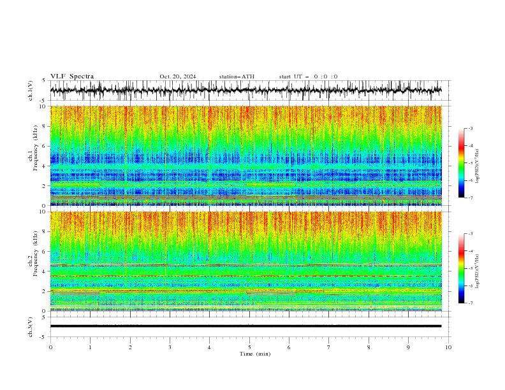Image resolution: width=505 pixels, height=390 pixels.
Task: Click the "ch.3(V)" axis label
Action: [x=31, y=327]
